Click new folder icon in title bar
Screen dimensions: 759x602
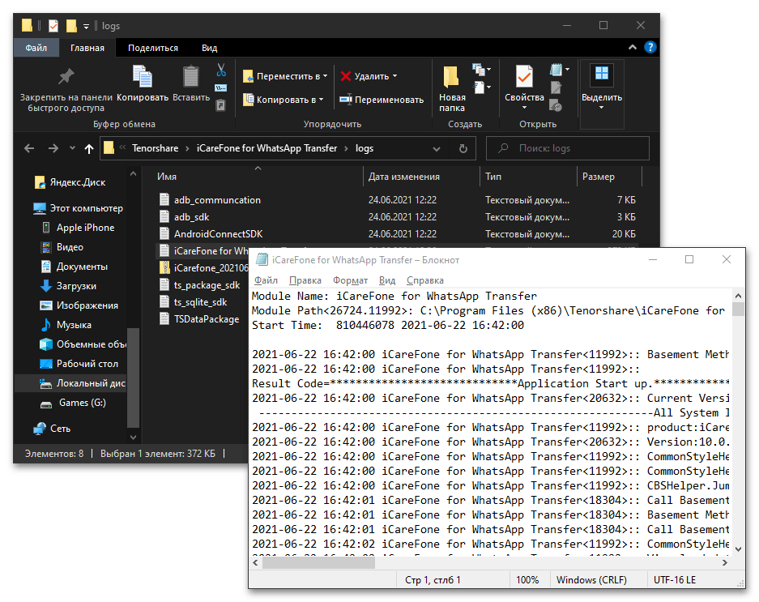click(71, 26)
